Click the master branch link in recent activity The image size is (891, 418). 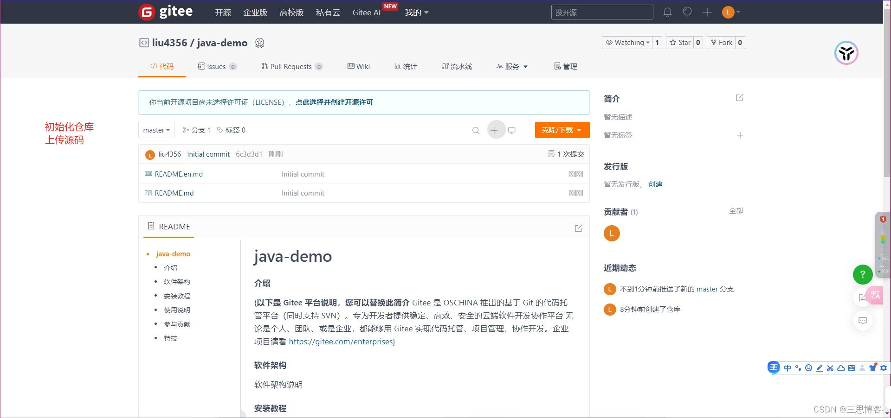pos(707,289)
